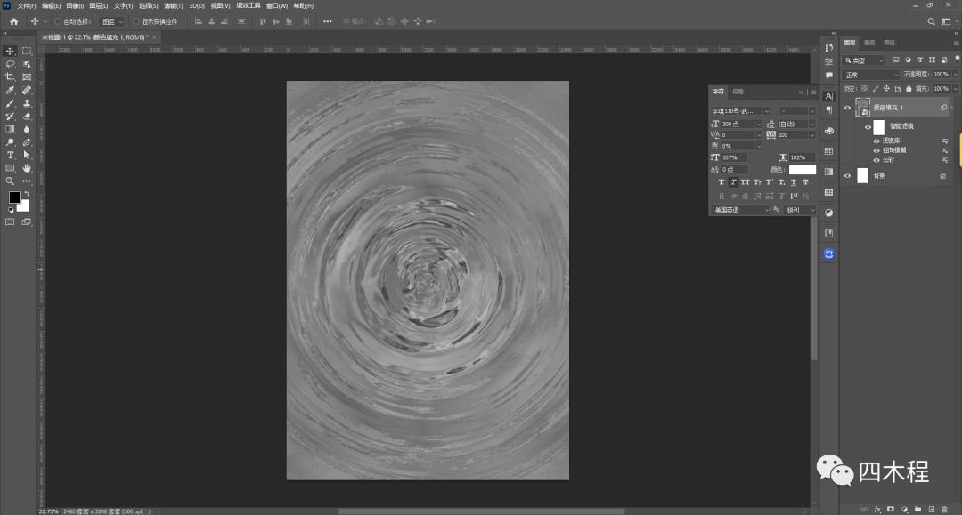Viewport: 962px width, 515px height.
Task: Open the 滤镜(T) menu
Action: coord(173,5)
